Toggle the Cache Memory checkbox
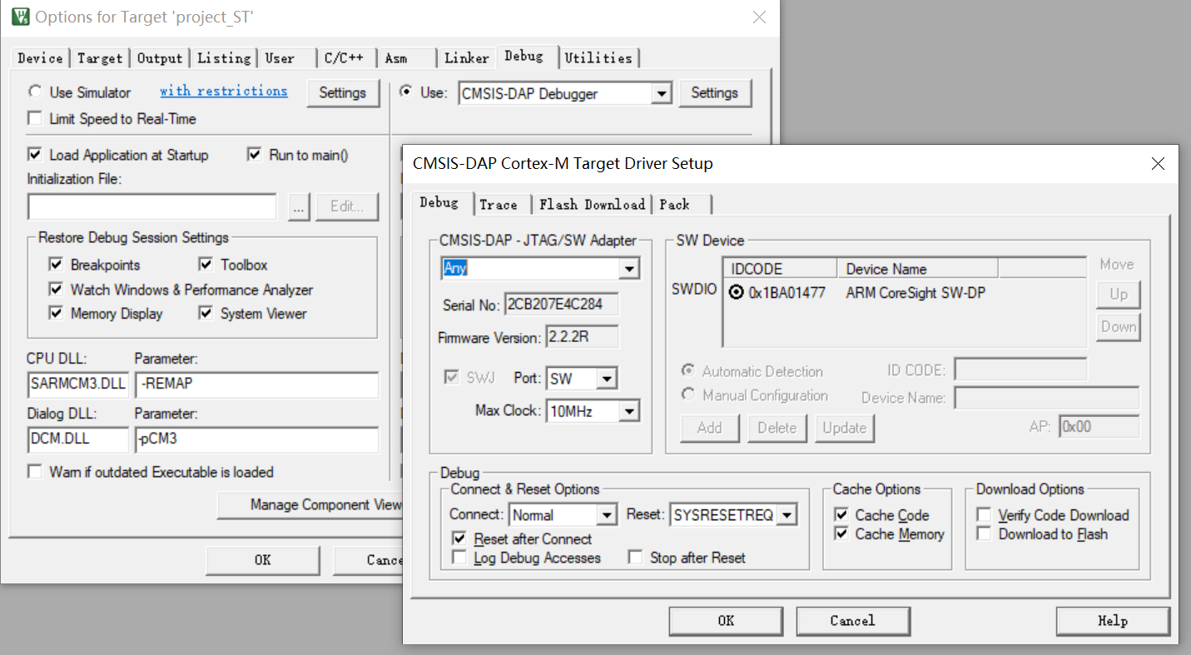This screenshot has width=1191, height=655. pos(841,534)
